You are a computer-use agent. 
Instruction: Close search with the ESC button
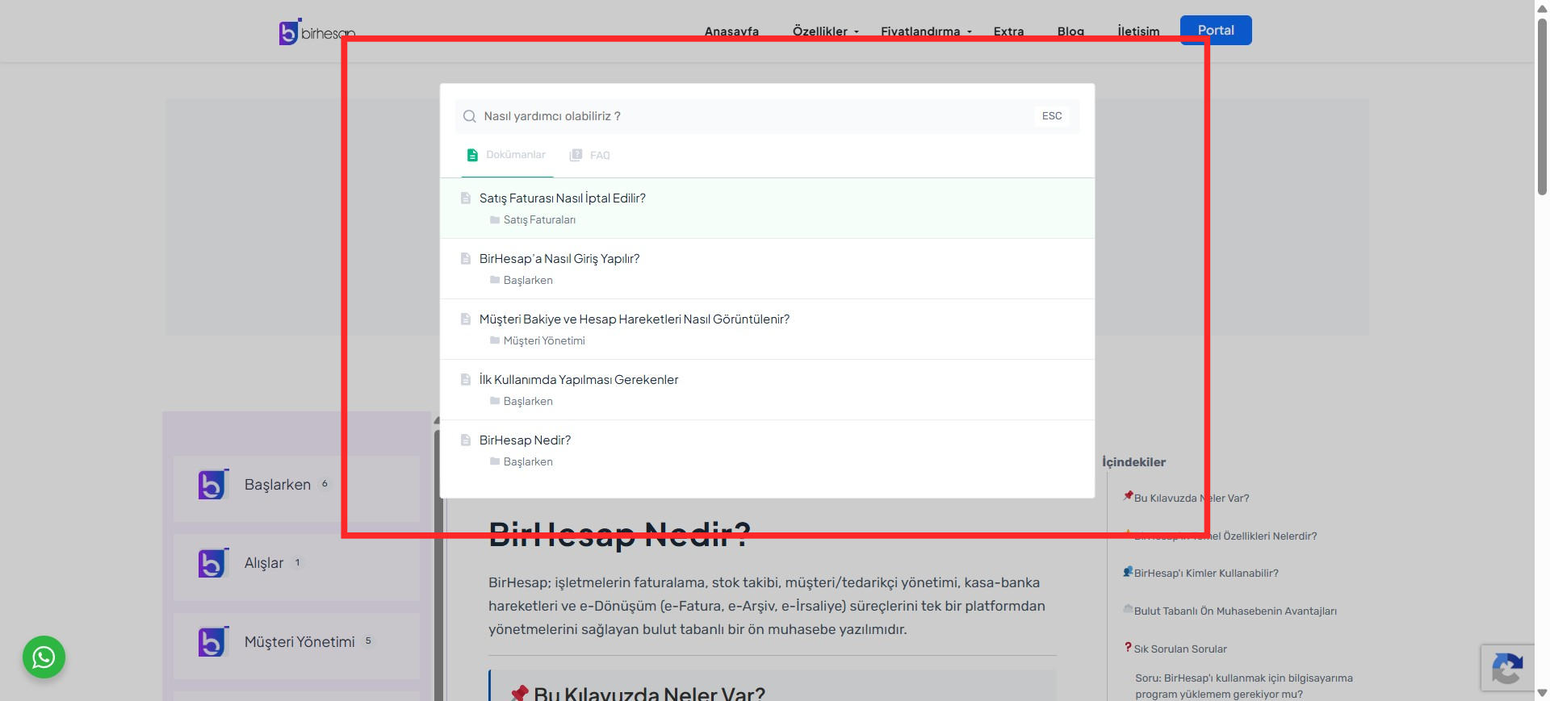coord(1052,116)
